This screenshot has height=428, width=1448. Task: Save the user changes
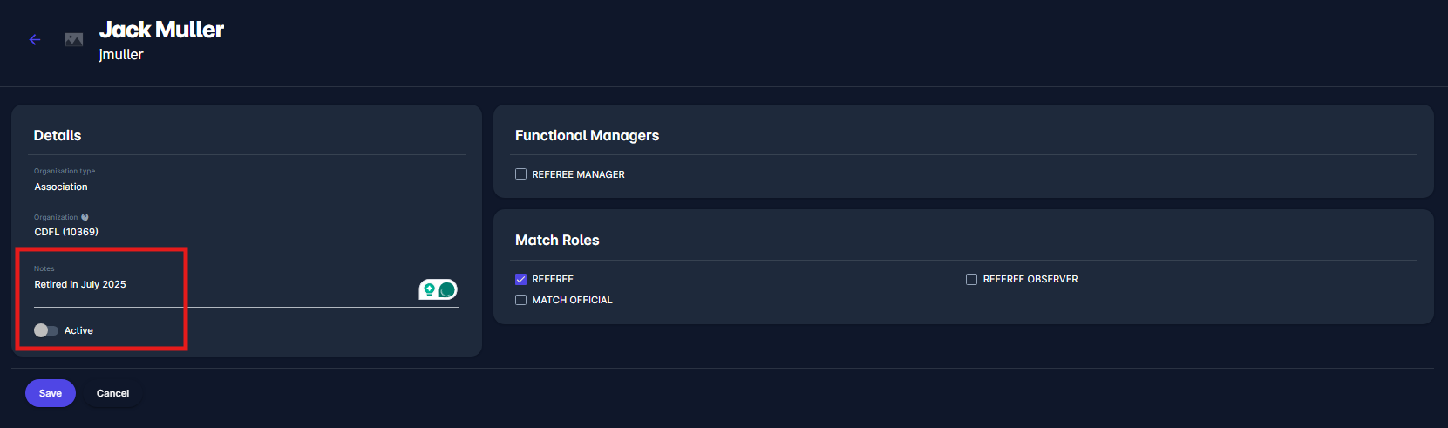click(51, 393)
